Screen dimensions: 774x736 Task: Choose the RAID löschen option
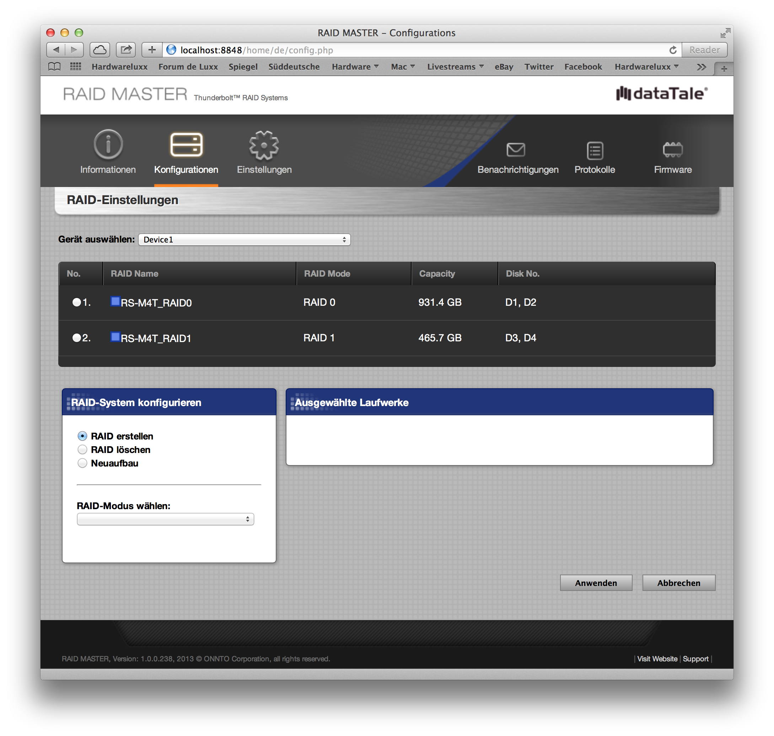coord(82,450)
